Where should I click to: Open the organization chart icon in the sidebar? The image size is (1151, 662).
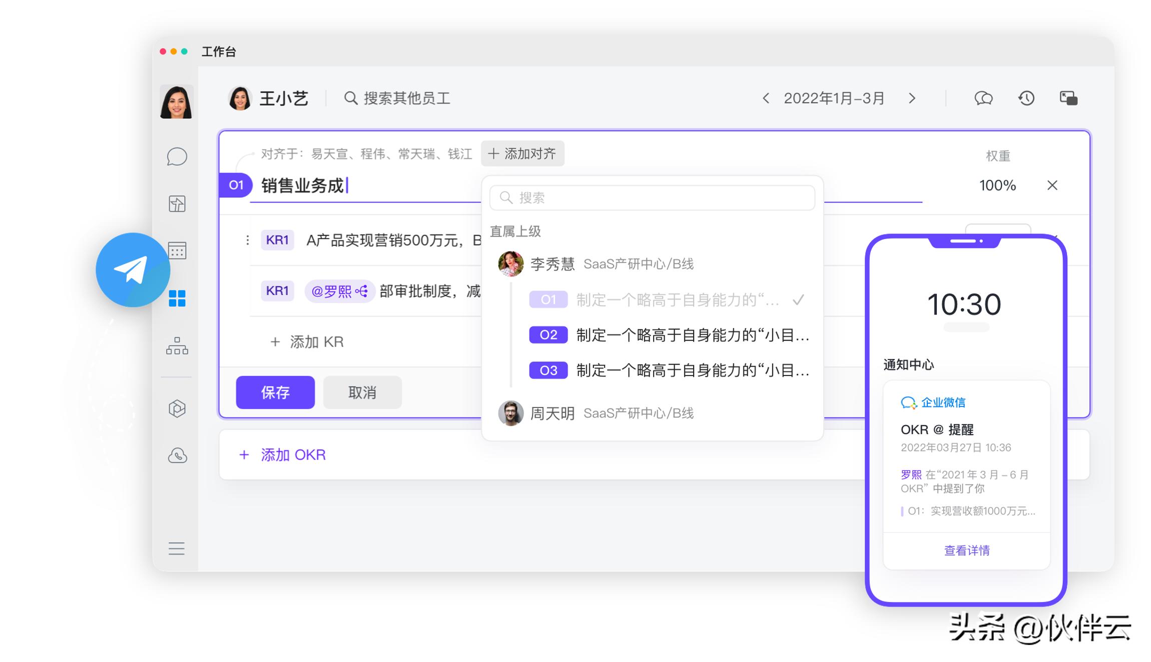(x=176, y=346)
